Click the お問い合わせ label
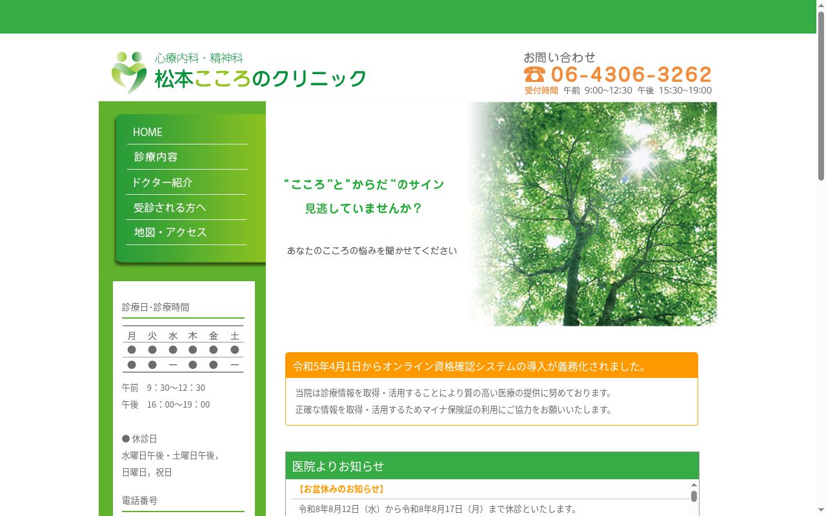The height and width of the screenshot is (516, 826). (559, 57)
